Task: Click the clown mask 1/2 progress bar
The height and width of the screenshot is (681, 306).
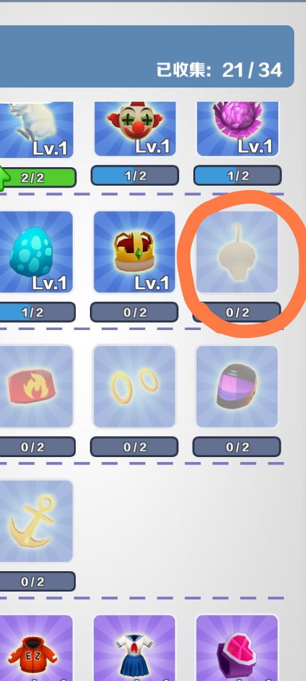Action: (x=135, y=175)
